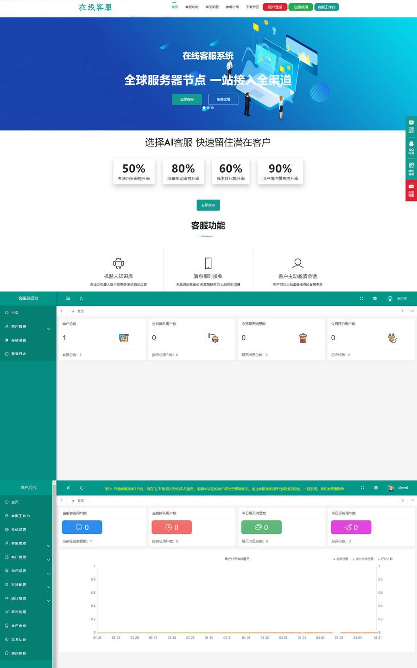The height and width of the screenshot is (668, 417).
Task: Collapse merchant sidebar with the « icon
Action: coord(68,488)
